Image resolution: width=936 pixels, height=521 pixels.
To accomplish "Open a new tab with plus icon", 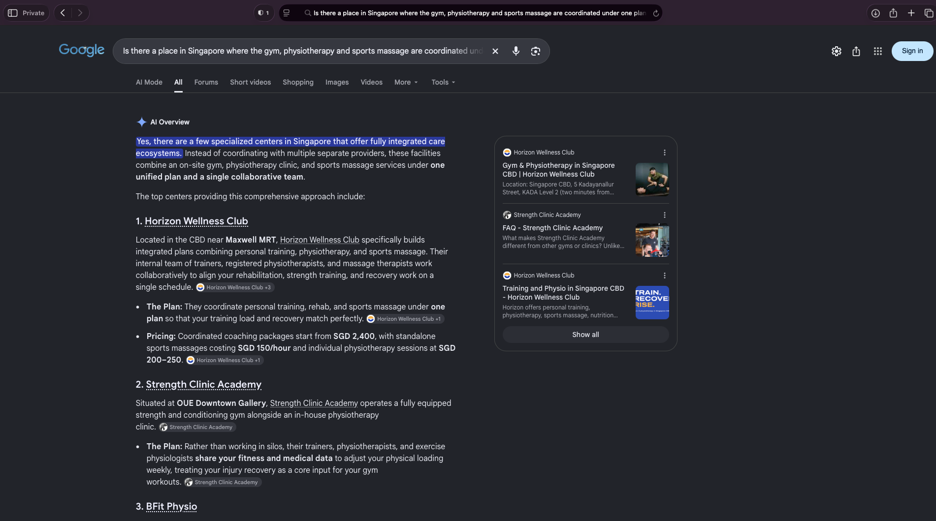I will coord(911,13).
